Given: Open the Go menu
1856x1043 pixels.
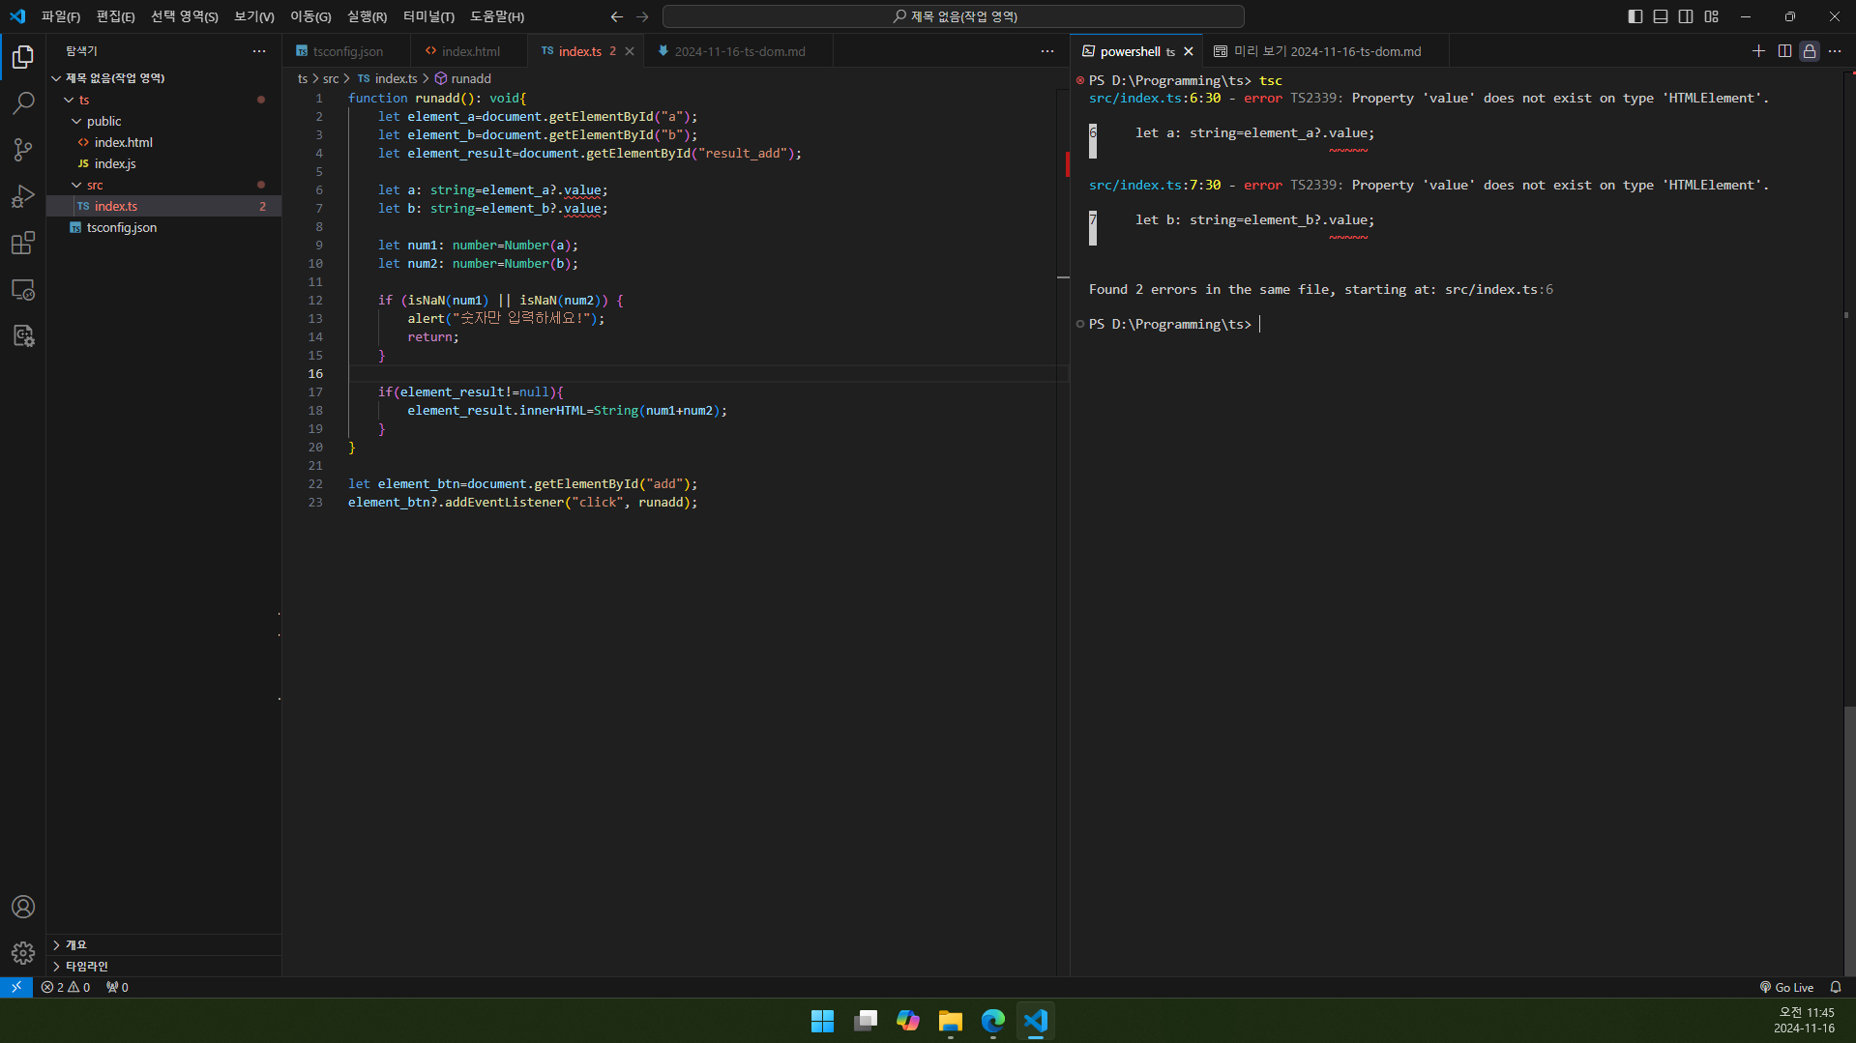Looking at the screenshot, I should coord(310,16).
